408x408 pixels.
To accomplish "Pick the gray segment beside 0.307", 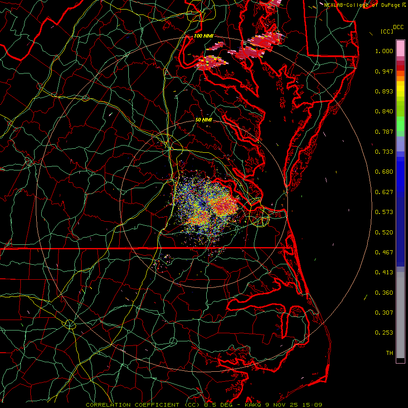I will click(x=400, y=315).
